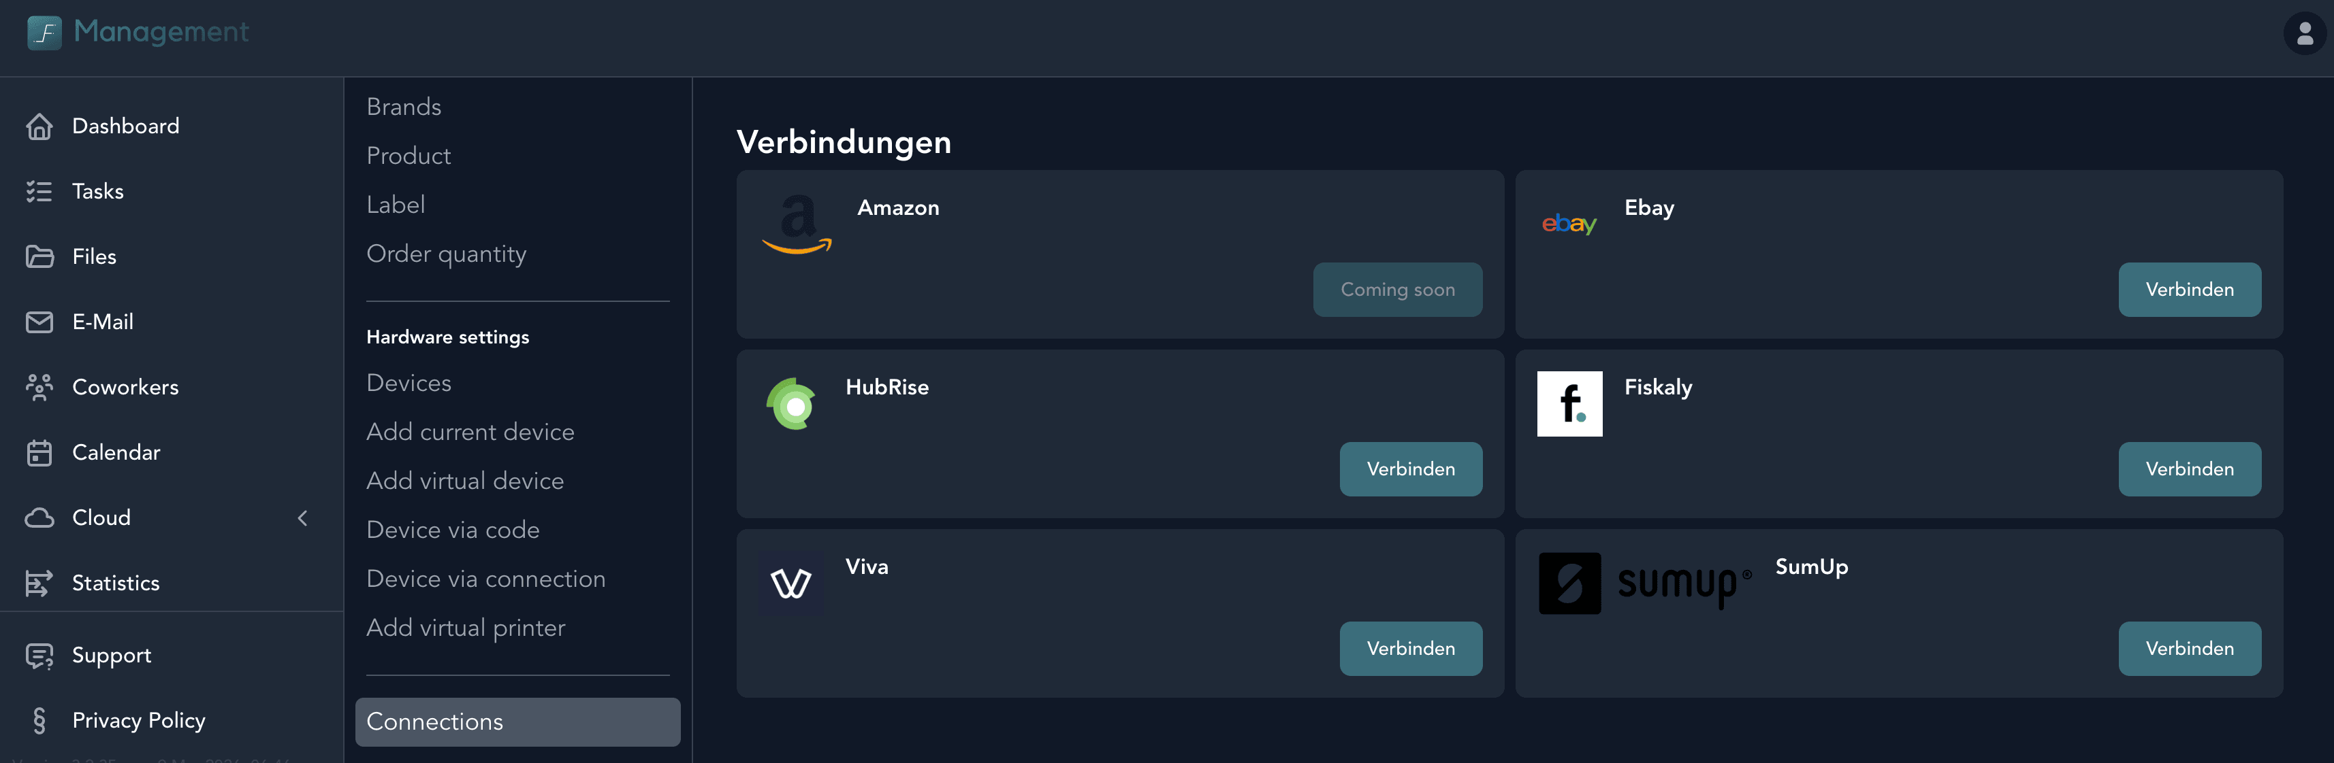Select the Dashboard home icon
Screen dimensions: 2334x763
40,126
